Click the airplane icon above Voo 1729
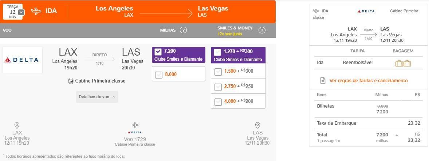The image size is (429, 161). pos(135,125)
